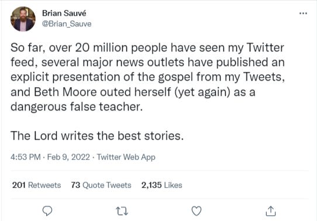This screenshot has height=221, width=317.
Task: Open the Brian Sauvé display name
Action: (64, 13)
